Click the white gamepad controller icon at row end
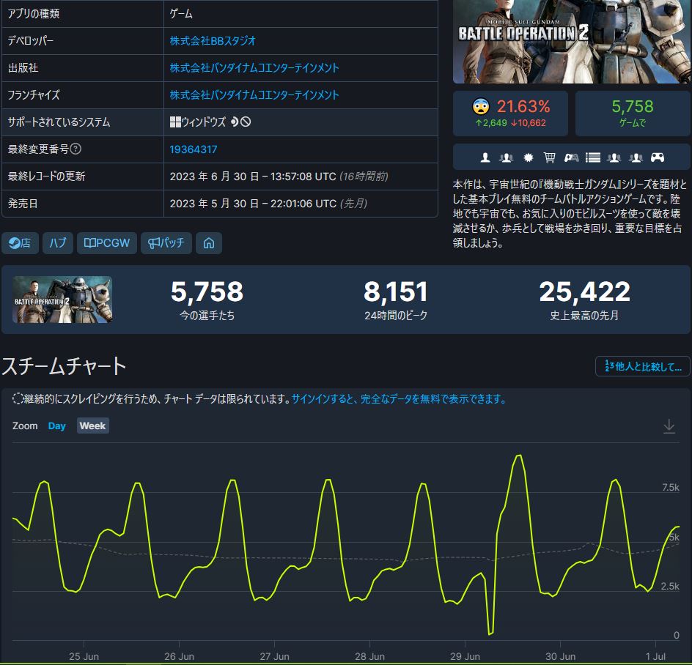Screen dimensions: 692x665 (658, 157)
